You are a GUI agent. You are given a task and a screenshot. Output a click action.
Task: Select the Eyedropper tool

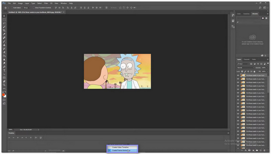coord(4,34)
